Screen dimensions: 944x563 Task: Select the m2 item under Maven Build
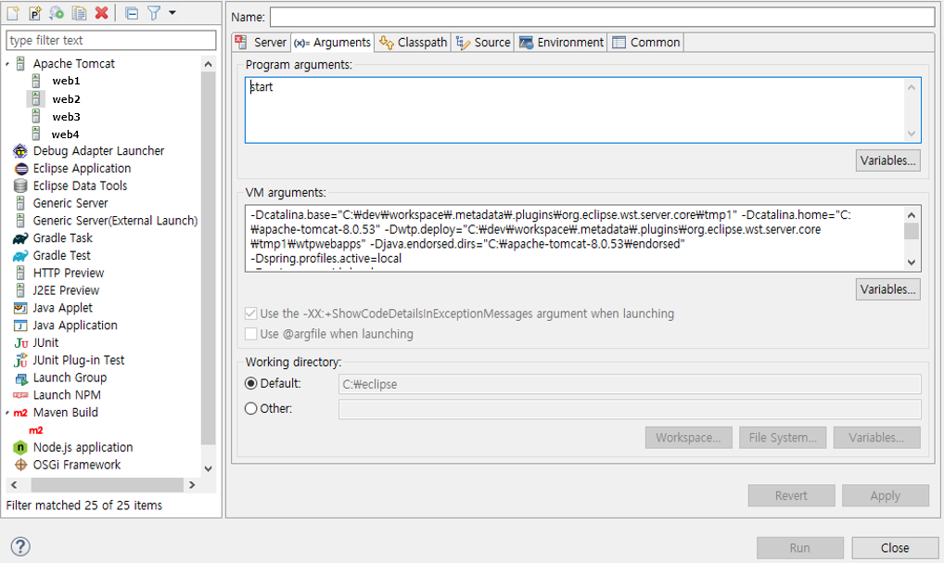(36, 430)
